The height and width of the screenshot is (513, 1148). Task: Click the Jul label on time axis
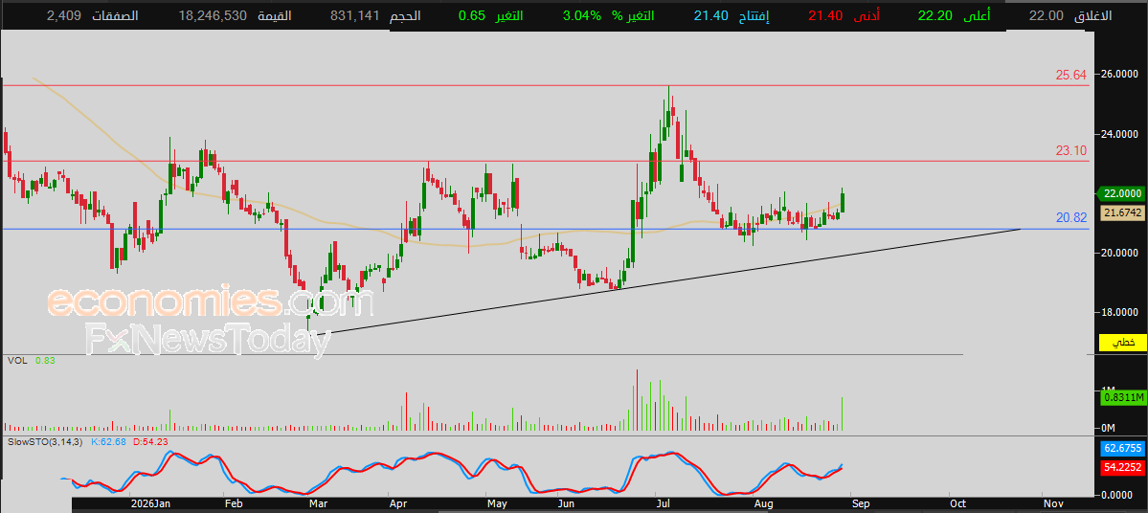(664, 503)
